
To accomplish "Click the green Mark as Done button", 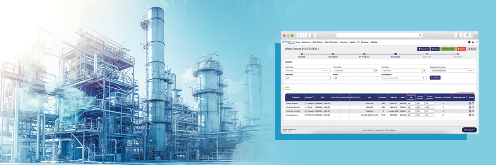I will tap(448, 49).
